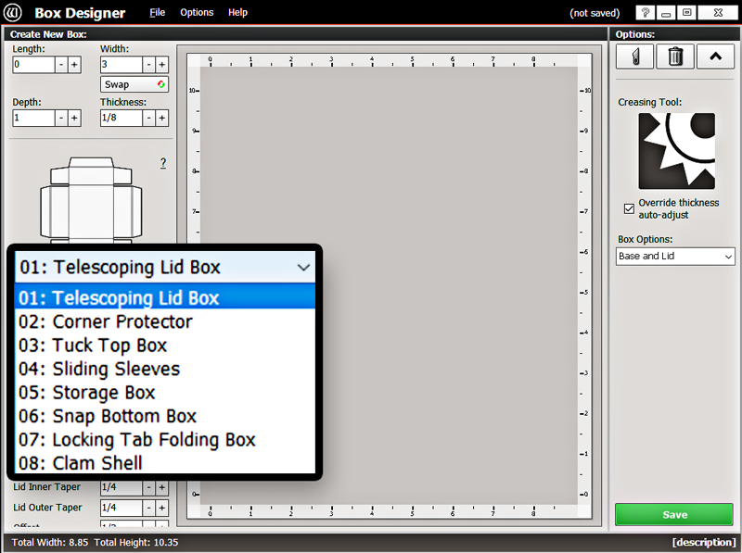Screen dimensions: 742x553
Task: Click the Depth input field
Action: click(x=33, y=119)
